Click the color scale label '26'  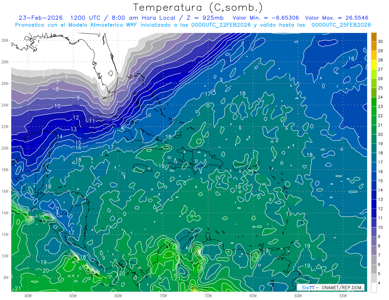pos(381,79)
